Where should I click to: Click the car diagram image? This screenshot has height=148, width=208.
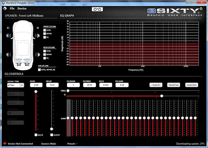pyautogui.click(x=23, y=45)
